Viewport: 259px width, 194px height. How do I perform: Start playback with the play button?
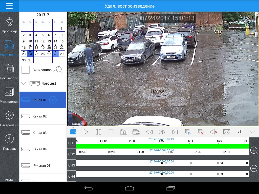(86, 132)
